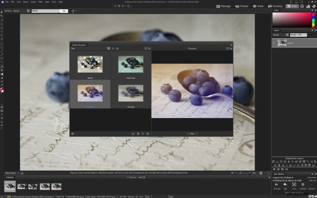Toggle Preview pane list view icon

pos(231,49)
